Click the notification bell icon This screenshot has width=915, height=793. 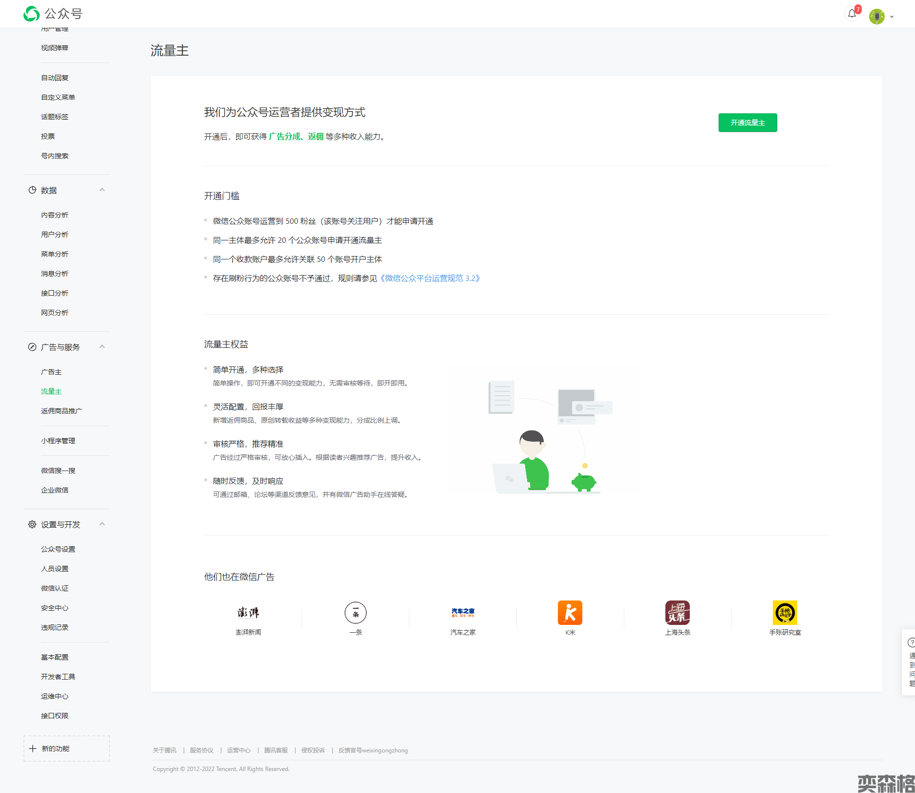[x=852, y=14]
